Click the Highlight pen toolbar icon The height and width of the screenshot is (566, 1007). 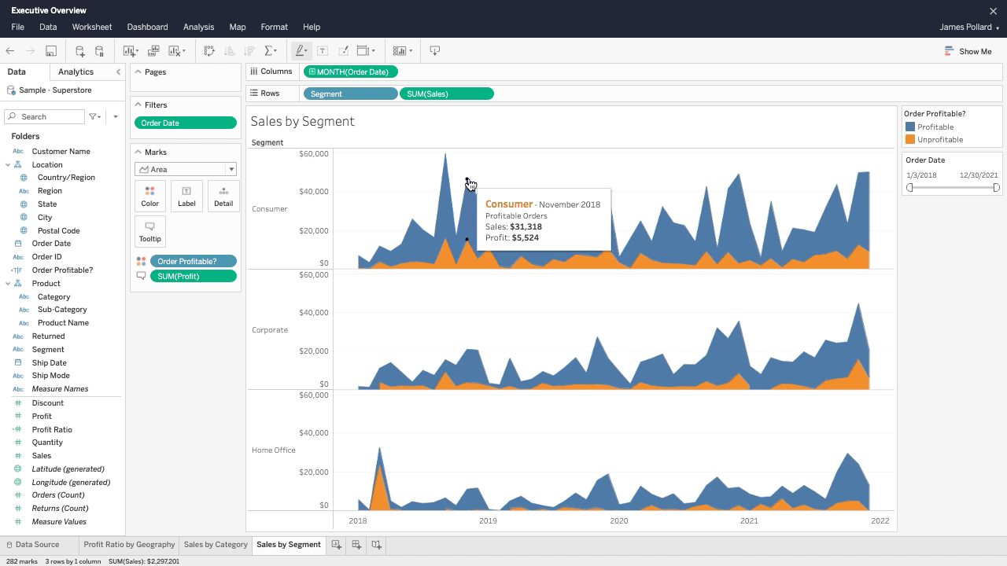tap(300, 51)
